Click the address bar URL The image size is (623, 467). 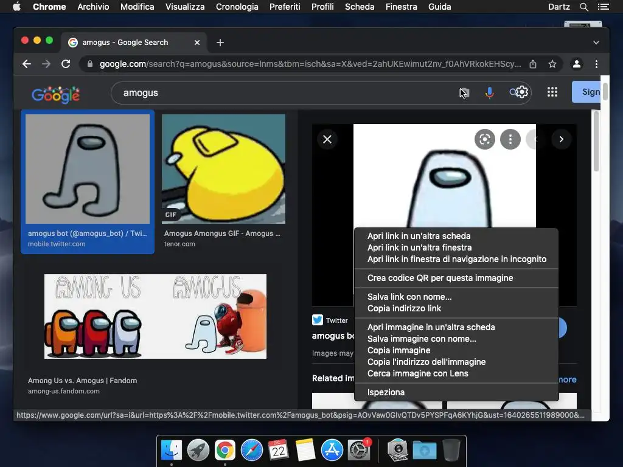[x=310, y=64]
